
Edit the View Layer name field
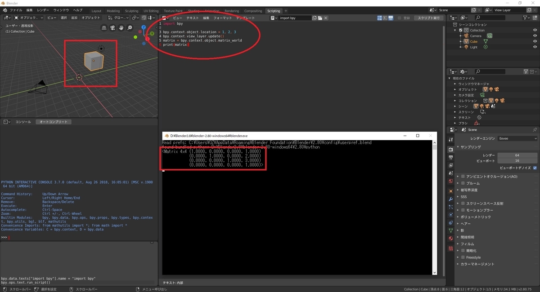(508, 10)
